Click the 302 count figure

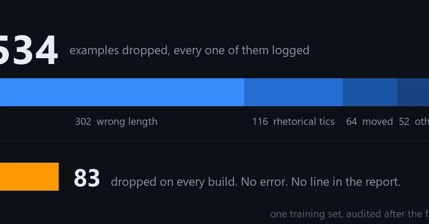coord(83,122)
